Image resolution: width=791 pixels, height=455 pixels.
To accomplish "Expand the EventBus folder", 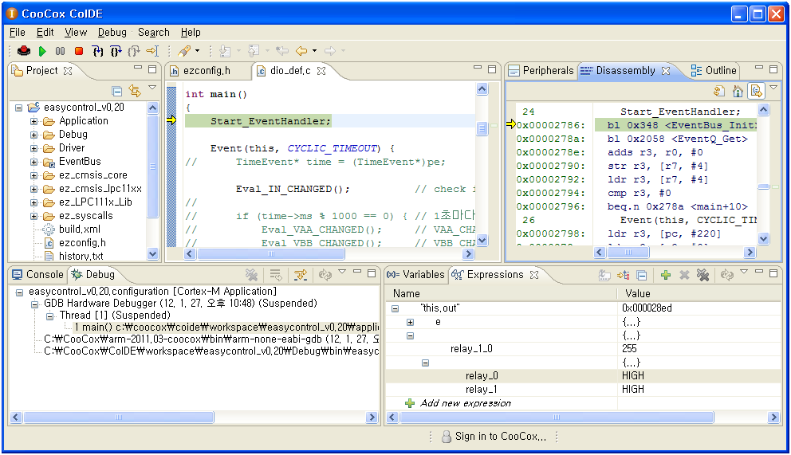I will tap(33, 163).
